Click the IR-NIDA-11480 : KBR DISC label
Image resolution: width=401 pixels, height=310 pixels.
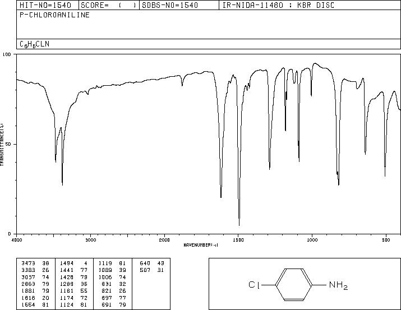(278, 5)
